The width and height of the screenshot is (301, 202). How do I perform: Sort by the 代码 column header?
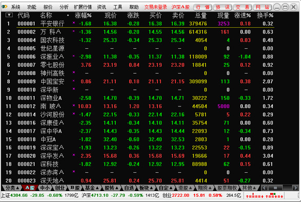24,15
